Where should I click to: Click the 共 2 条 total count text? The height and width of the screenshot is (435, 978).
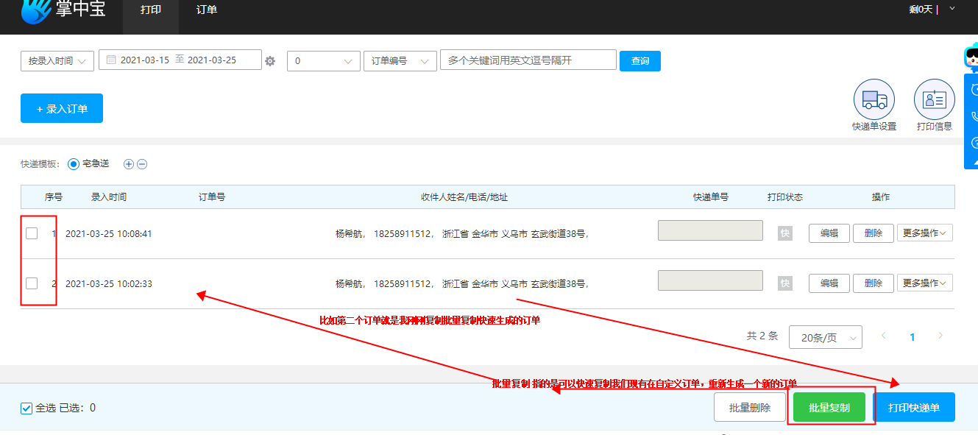[x=762, y=336]
